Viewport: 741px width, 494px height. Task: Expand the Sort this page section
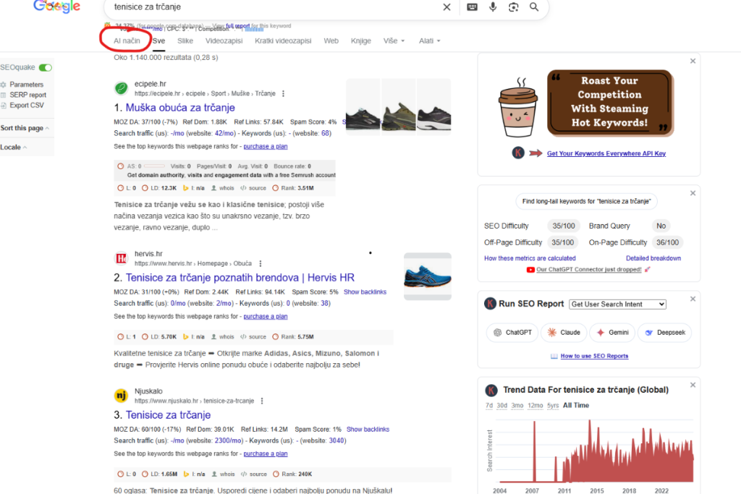25,128
